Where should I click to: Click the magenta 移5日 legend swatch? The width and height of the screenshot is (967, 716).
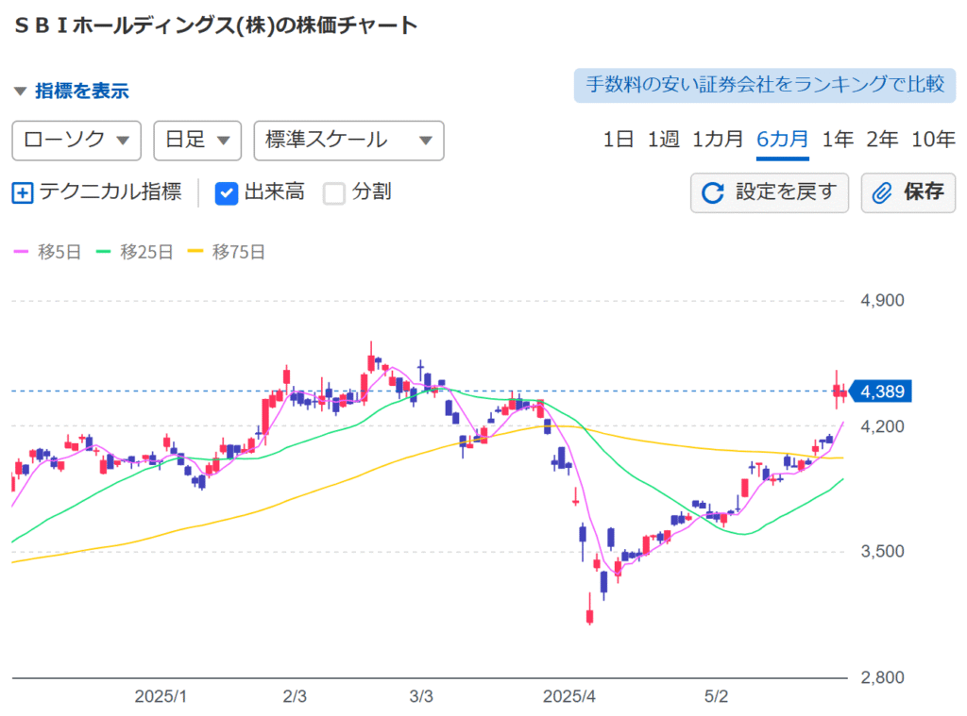click(21, 251)
